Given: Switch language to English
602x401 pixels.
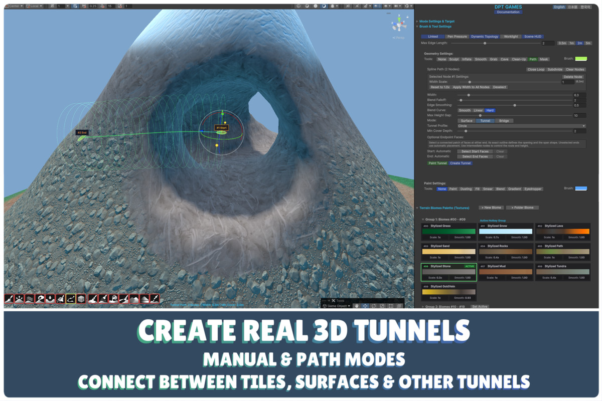Looking at the screenshot, I should [559, 7].
